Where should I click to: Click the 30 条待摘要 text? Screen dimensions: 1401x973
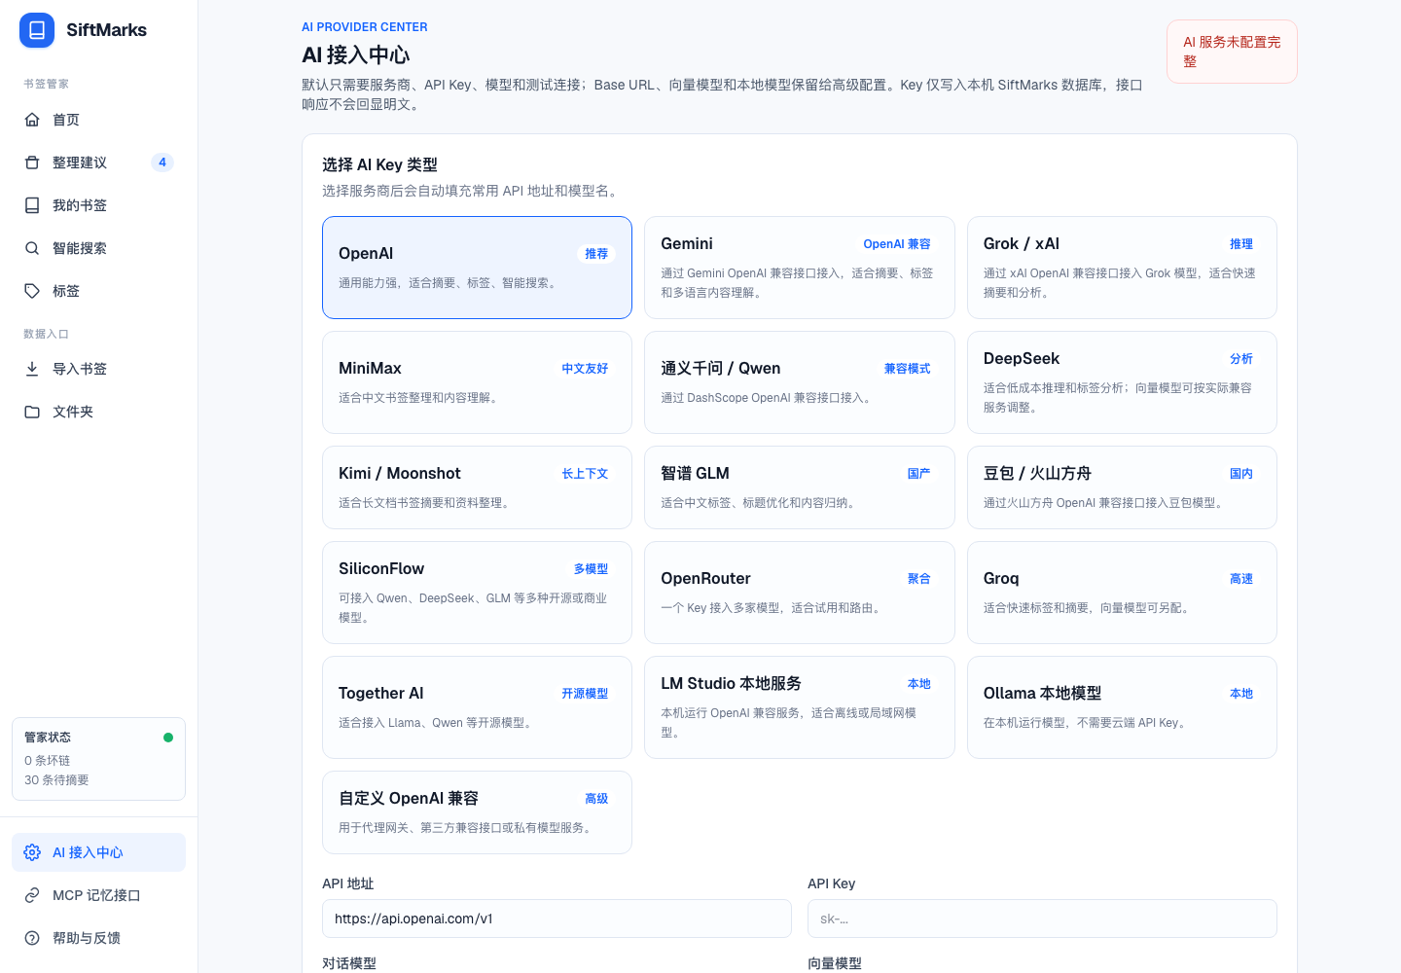click(56, 780)
